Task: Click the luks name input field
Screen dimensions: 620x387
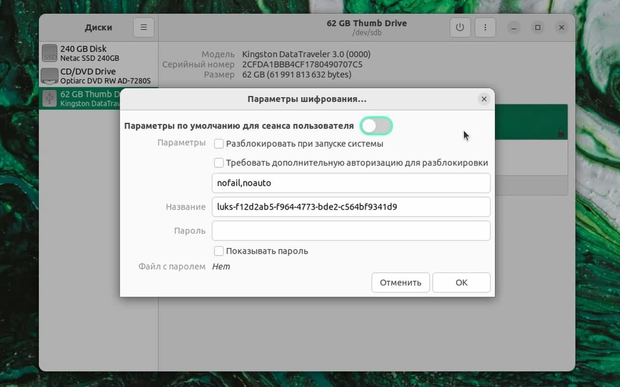Action: 351,207
